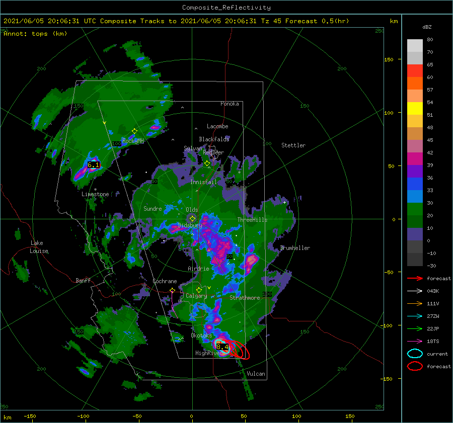Click the Banff town label
Viewport: 453px width, 423px height.
tap(83, 280)
